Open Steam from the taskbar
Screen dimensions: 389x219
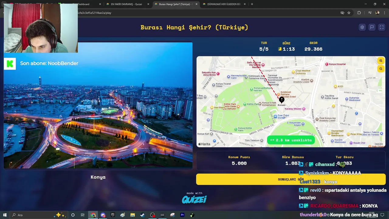(142, 215)
